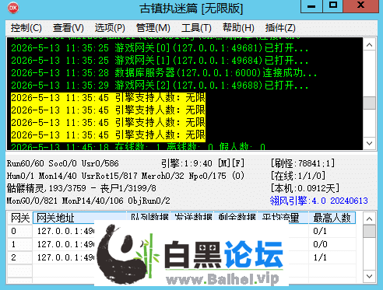
Task: Click the log panel scrollbar thumb
Action: [x=370, y=103]
